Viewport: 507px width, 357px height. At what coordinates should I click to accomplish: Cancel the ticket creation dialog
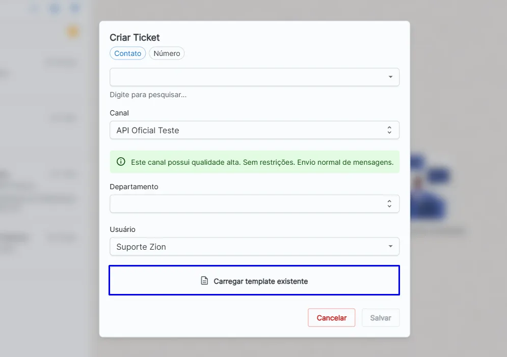coord(331,318)
